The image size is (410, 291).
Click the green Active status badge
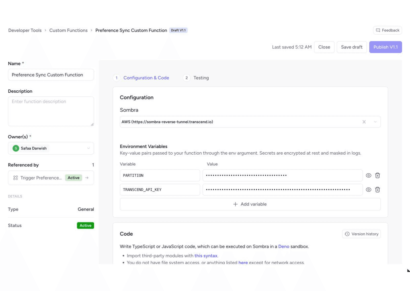[85, 225]
